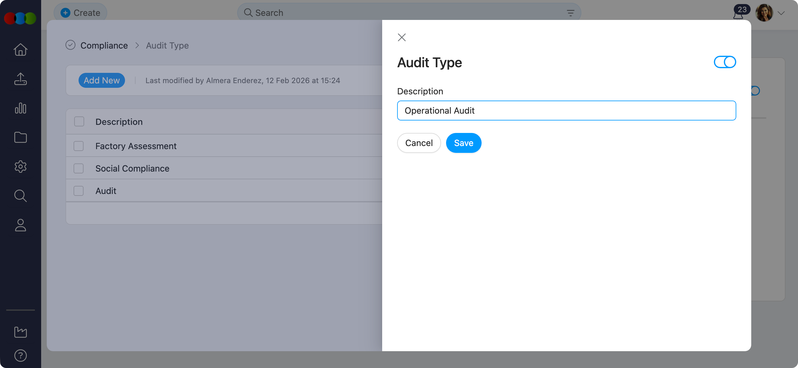Open the search filter icon
The image size is (798, 368).
pyautogui.click(x=571, y=13)
